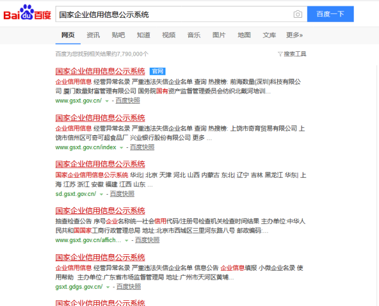Expand dropdown arrow beside www.gsxt.gov.cn/index
The image size is (379, 306).
tap(121, 147)
